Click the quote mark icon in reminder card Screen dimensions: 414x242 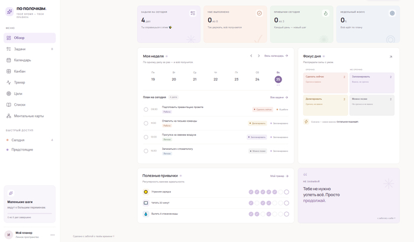(305, 174)
